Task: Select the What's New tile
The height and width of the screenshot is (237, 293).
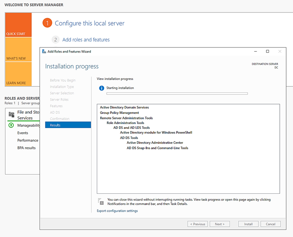Action: click(x=18, y=49)
